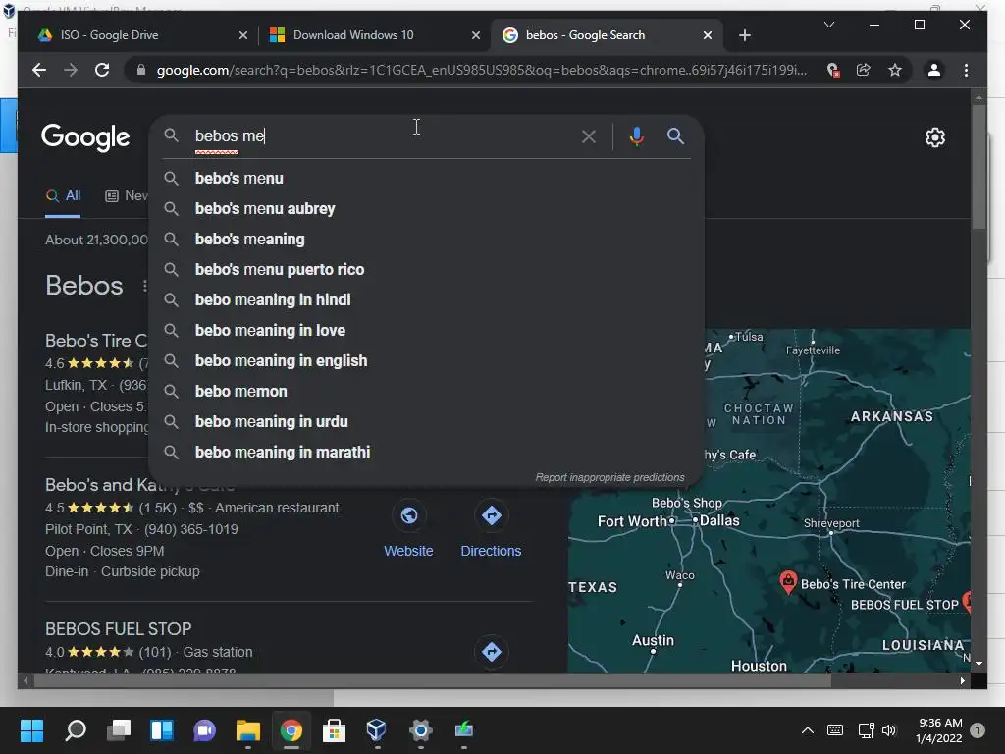Open a new tab with the plus button

coord(744,35)
